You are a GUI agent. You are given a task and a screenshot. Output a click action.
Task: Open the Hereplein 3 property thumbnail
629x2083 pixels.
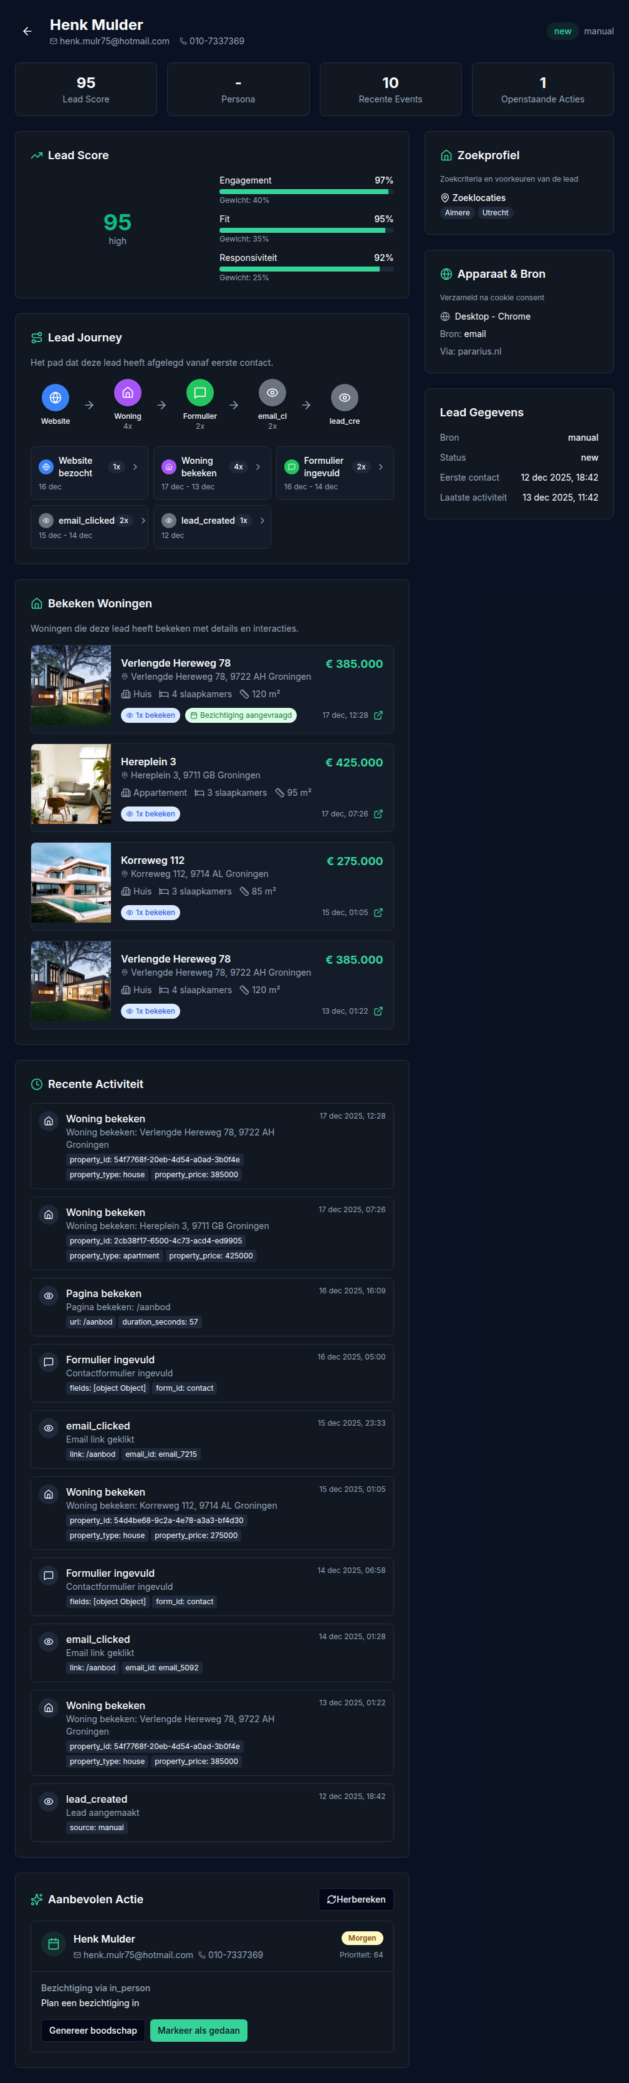click(71, 785)
